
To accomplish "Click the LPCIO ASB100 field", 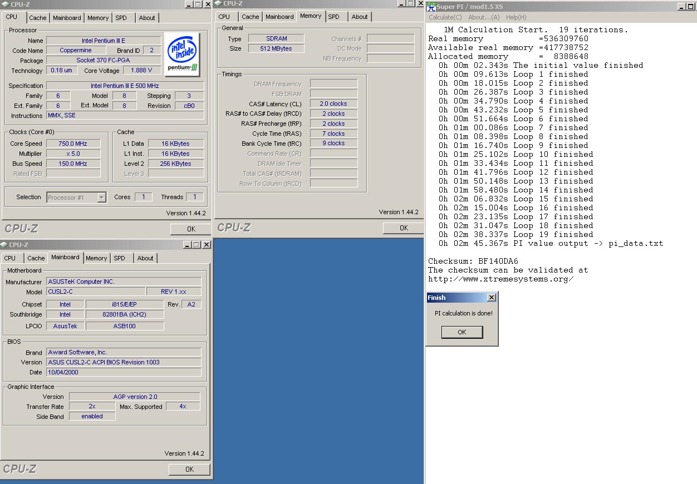I will (x=125, y=326).
